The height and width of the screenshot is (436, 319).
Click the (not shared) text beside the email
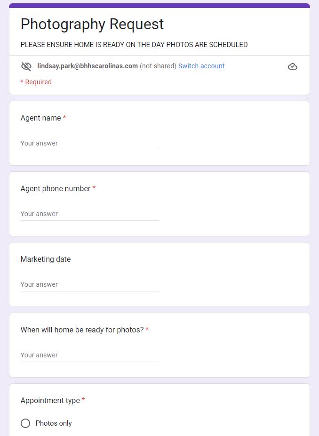[158, 66]
